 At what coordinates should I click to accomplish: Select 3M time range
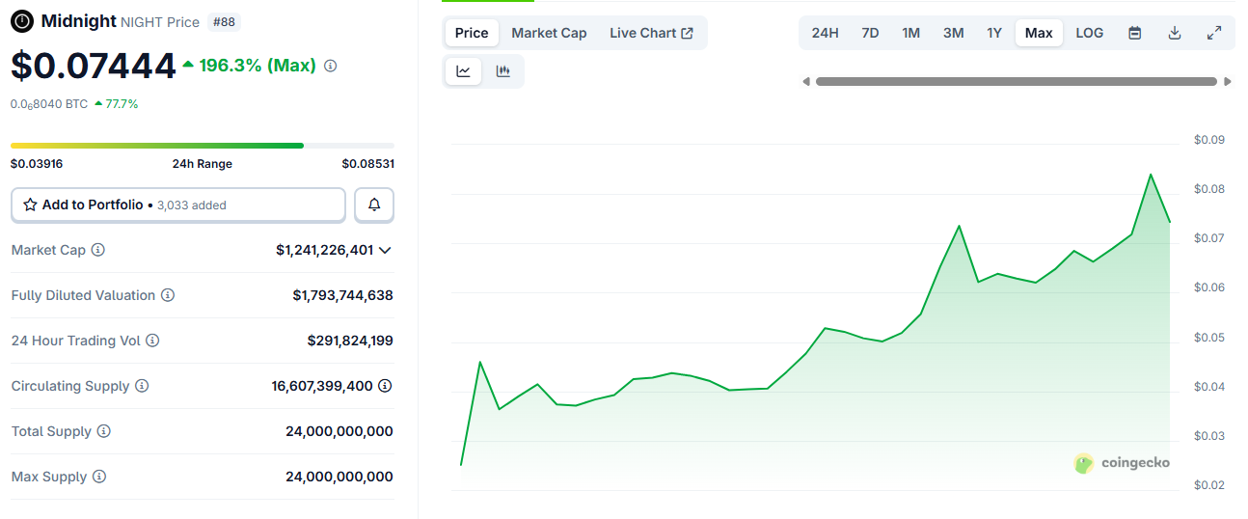(953, 33)
